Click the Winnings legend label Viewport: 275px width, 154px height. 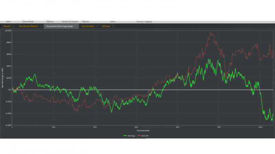click(x=131, y=136)
